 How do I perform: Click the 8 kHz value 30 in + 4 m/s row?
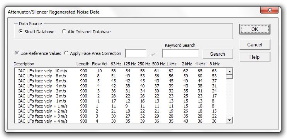[214, 121]
